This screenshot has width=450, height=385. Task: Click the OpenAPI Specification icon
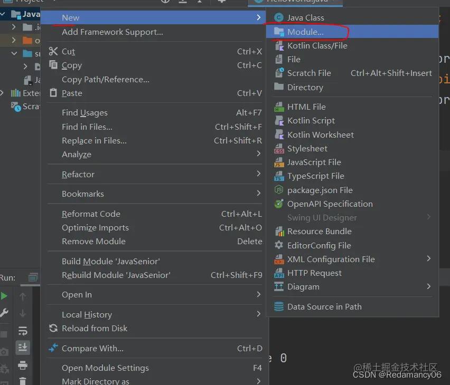279,204
